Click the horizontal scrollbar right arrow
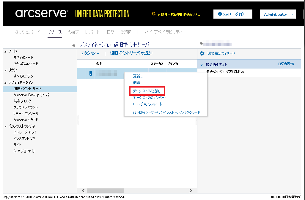305x200 pixels. coord(191,191)
